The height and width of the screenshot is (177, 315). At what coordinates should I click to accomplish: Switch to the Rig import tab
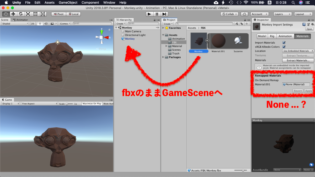(272, 36)
